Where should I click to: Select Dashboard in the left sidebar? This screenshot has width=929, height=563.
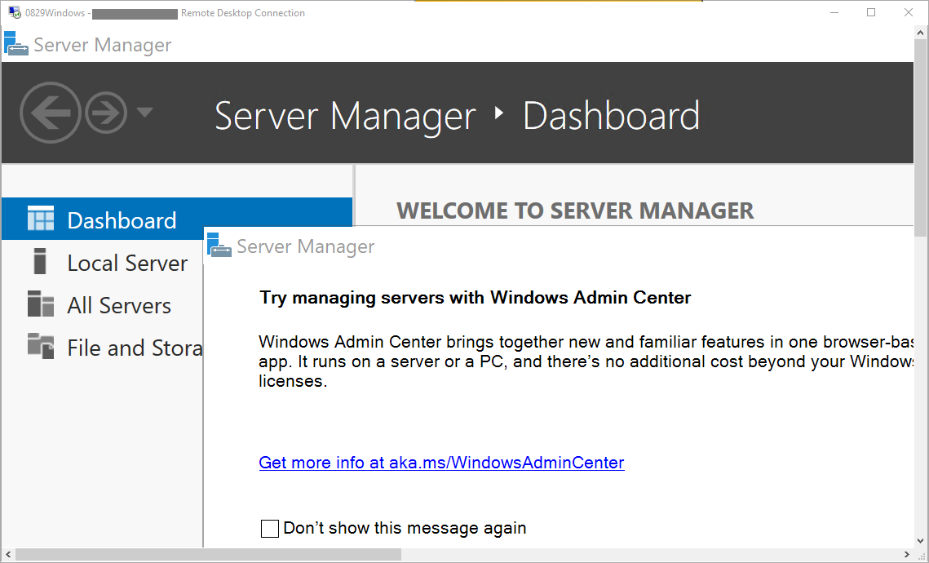[176, 219]
